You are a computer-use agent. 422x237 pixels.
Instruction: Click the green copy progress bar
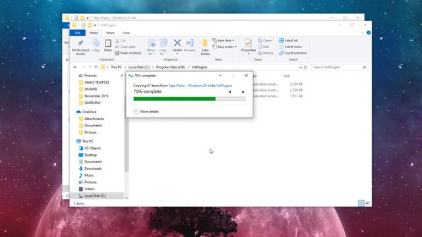click(x=189, y=99)
